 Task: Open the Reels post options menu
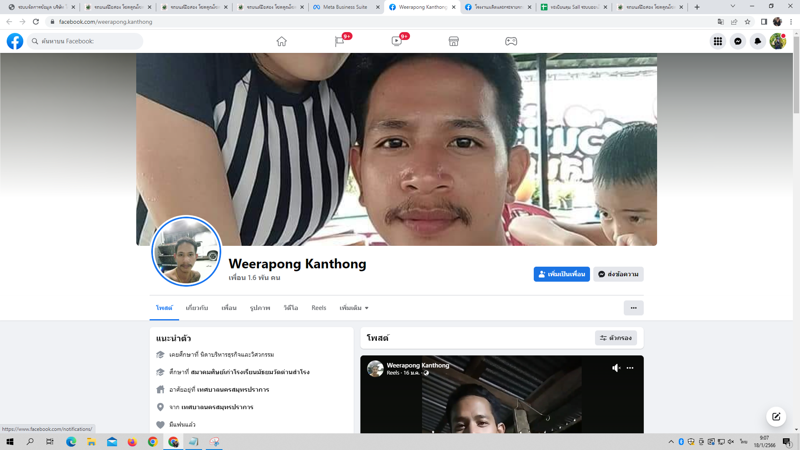tap(630, 368)
